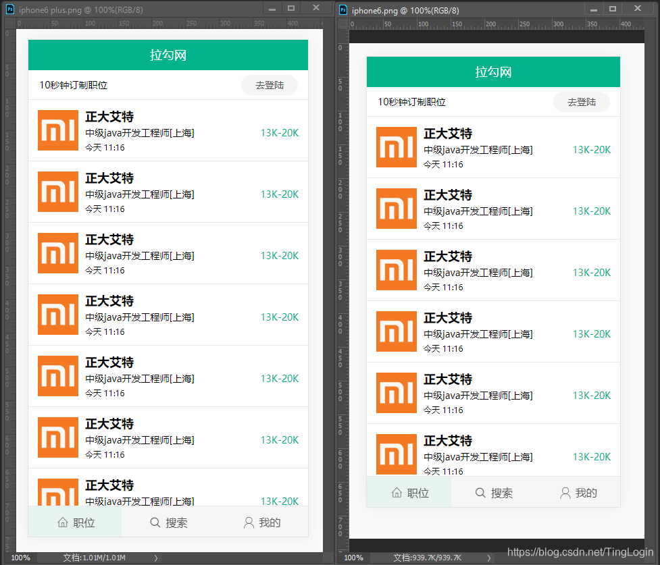This screenshot has width=660, height=565.
Task: Click the first 正大艾特 title in iphone6 plus.png
Action: (x=109, y=117)
